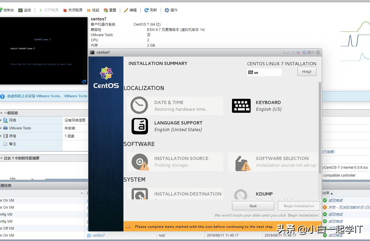370x241 pixels.
Task: Open the 操作 actions menu in main toolbar
Action: coord(171,10)
